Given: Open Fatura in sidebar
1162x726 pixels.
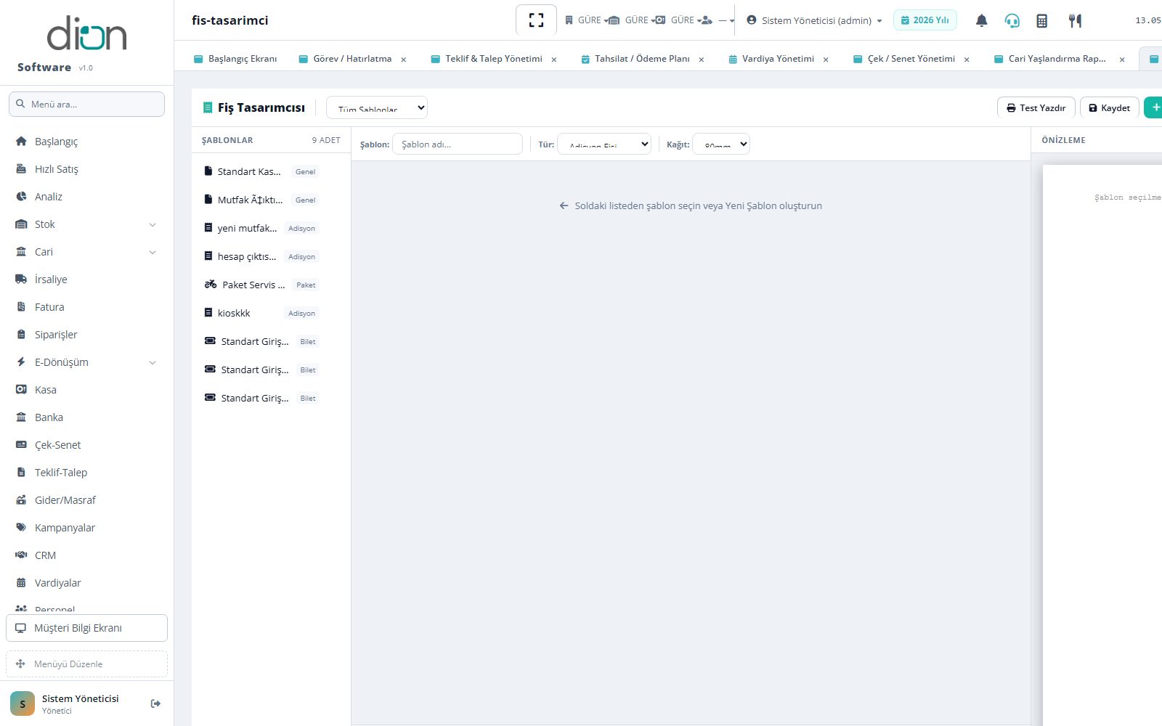Looking at the screenshot, I should point(86,307).
